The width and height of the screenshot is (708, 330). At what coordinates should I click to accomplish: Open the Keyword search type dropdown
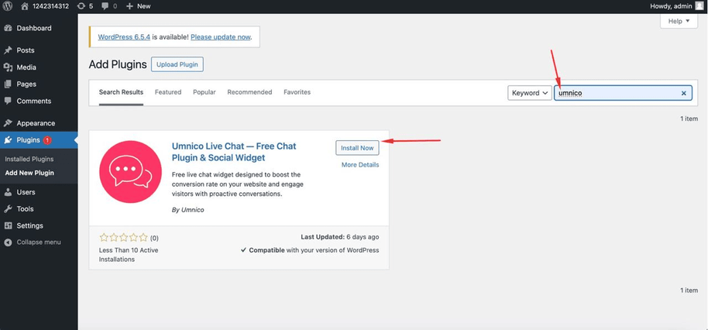tap(529, 93)
